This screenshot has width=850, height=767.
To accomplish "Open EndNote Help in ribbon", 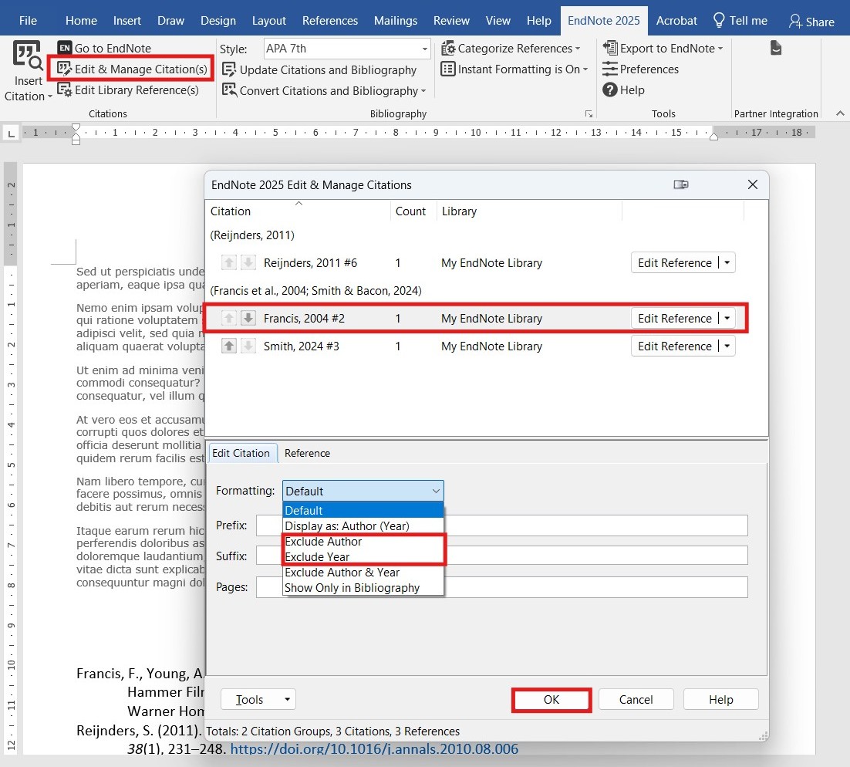I will [623, 90].
